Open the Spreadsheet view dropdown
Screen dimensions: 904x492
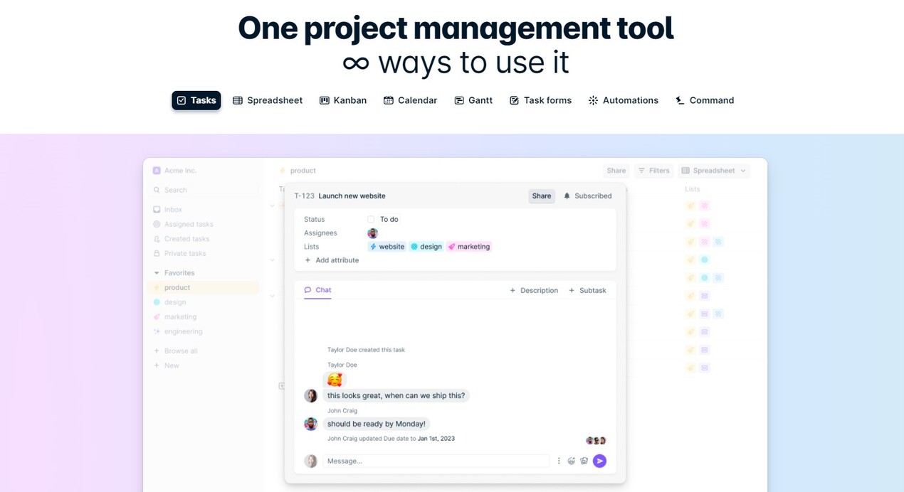click(x=713, y=171)
